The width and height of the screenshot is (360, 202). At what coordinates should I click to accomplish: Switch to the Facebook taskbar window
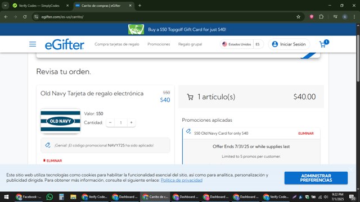[29, 197]
